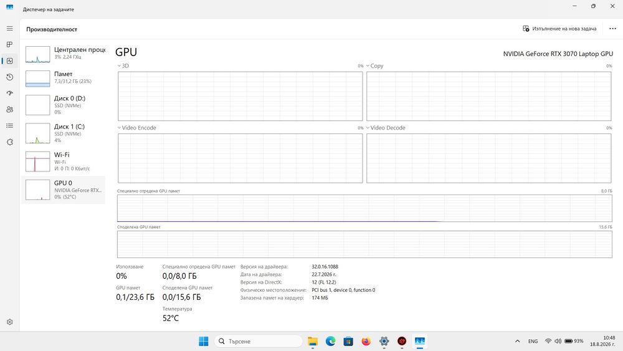This screenshot has width=623, height=351.
Task: Select the Wi-Fi performance item
Action: 64,161
